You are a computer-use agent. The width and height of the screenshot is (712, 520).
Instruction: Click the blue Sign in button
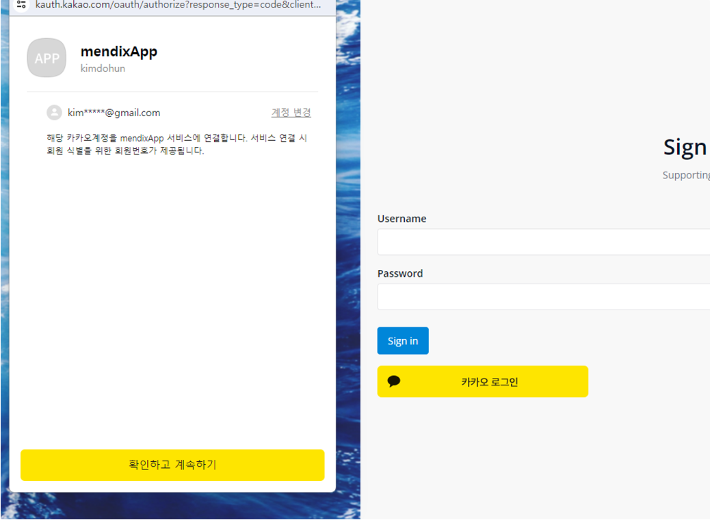pyautogui.click(x=403, y=341)
